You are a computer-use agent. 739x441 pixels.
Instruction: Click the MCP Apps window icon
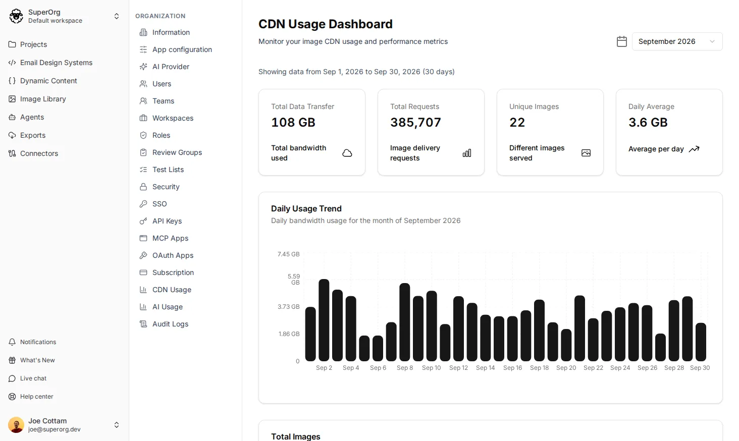pos(143,238)
